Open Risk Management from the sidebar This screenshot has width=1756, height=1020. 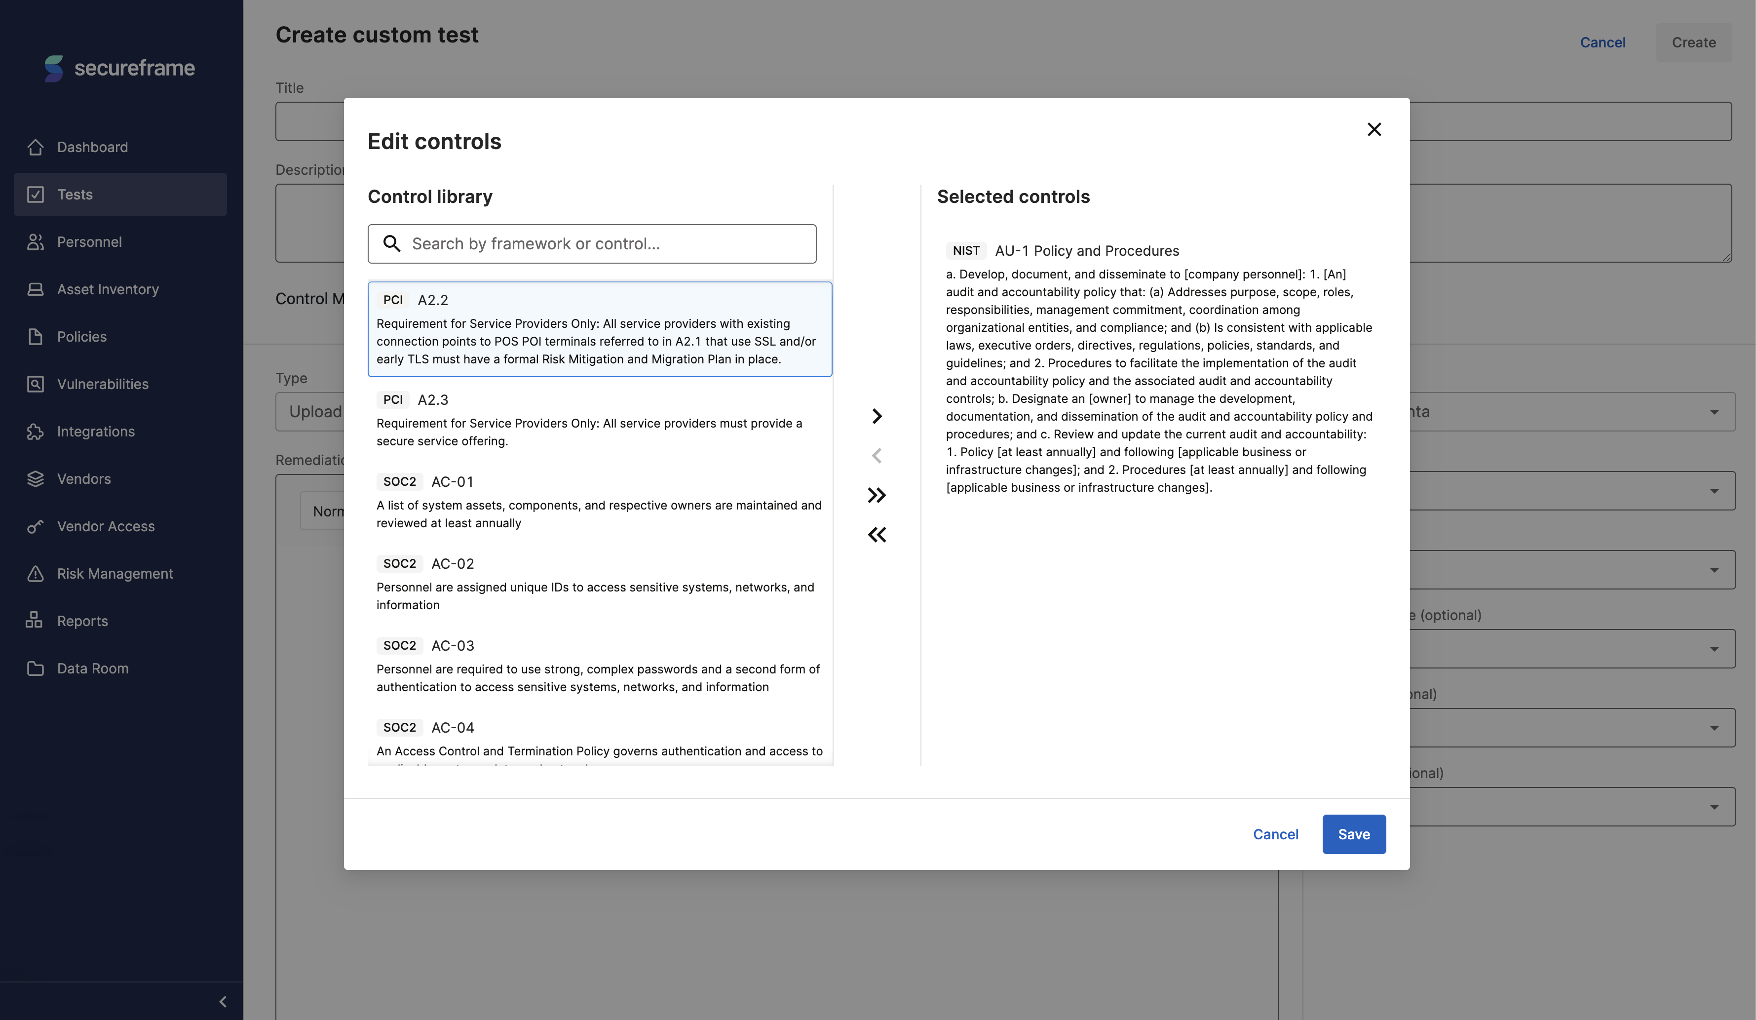click(x=115, y=574)
